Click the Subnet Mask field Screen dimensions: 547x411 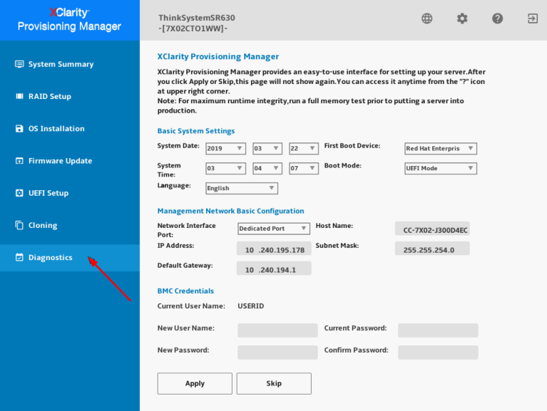point(432,249)
